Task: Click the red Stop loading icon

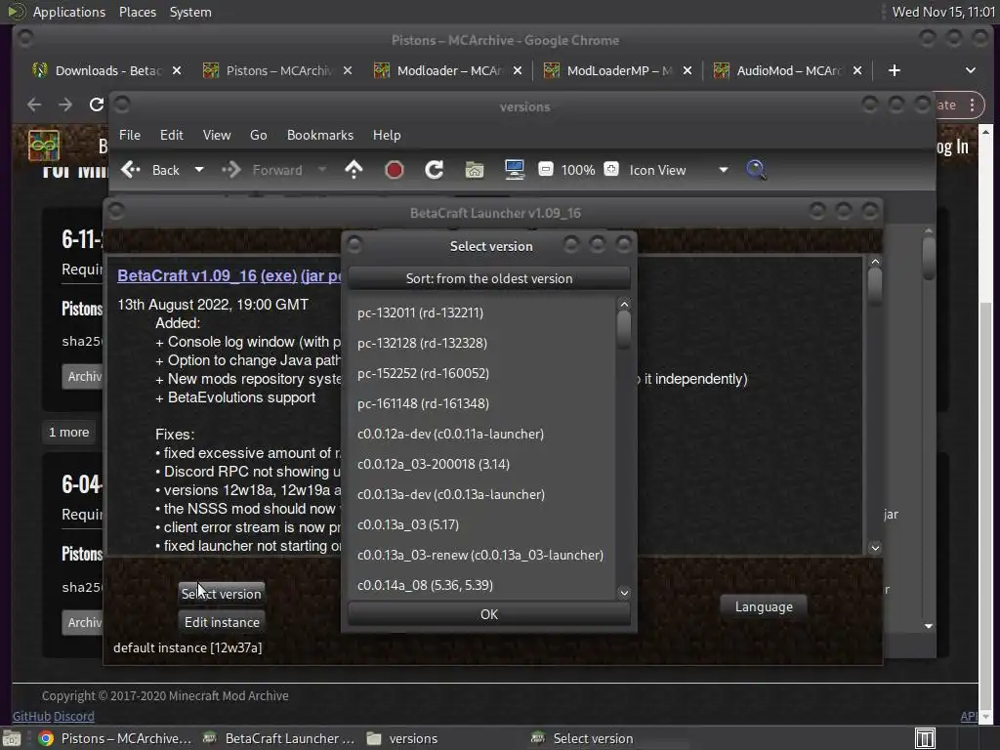Action: [x=395, y=170]
